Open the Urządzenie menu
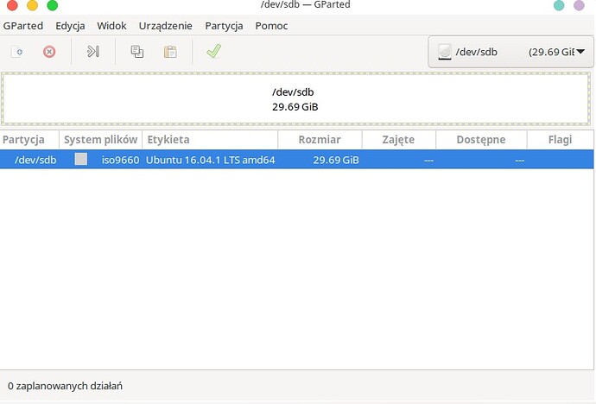This screenshot has width=596, height=404. tap(165, 26)
